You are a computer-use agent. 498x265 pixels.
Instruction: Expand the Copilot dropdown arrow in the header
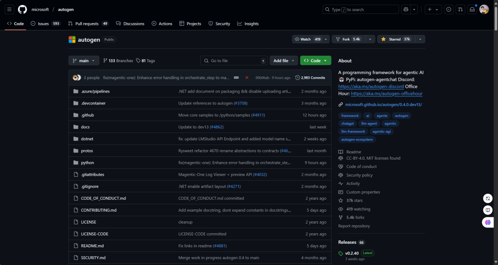tap(414, 10)
